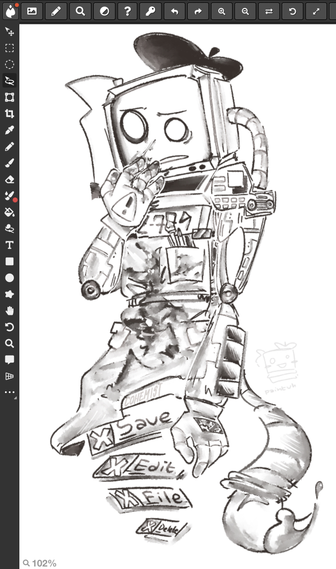The height and width of the screenshot is (569, 336).
Task: Select the Star custom shape tool
Action: pyautogui.click(x=9, y=294)
